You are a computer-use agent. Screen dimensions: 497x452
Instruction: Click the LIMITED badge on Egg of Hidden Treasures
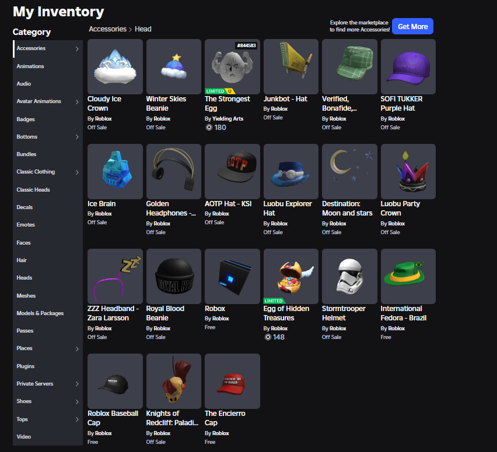tap(275, 301)
